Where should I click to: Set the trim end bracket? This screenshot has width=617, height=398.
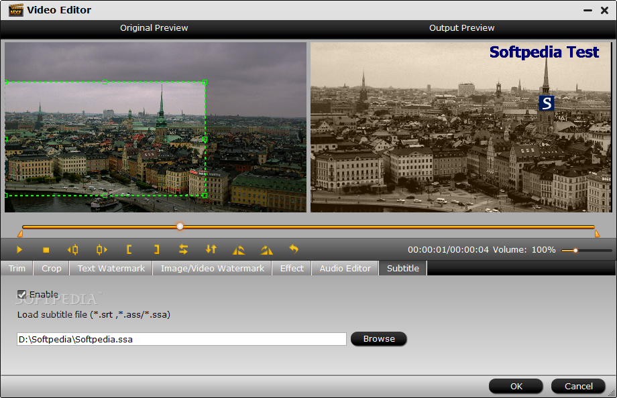click(157, 250)
